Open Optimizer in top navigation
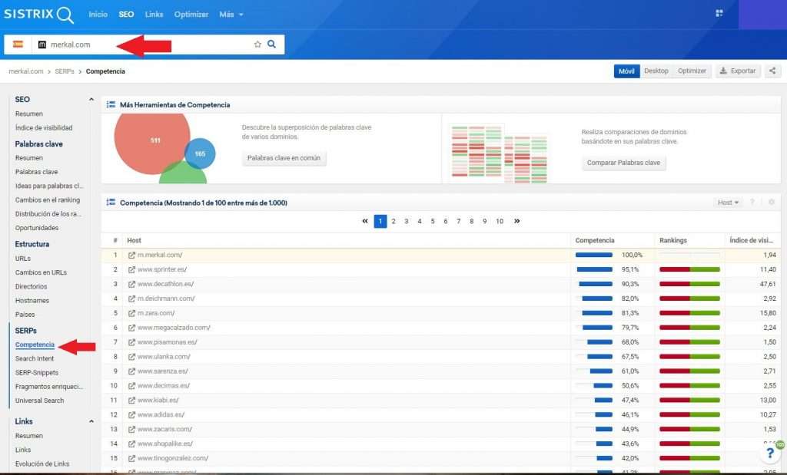The image size is (787, 475). coord(191,15)
